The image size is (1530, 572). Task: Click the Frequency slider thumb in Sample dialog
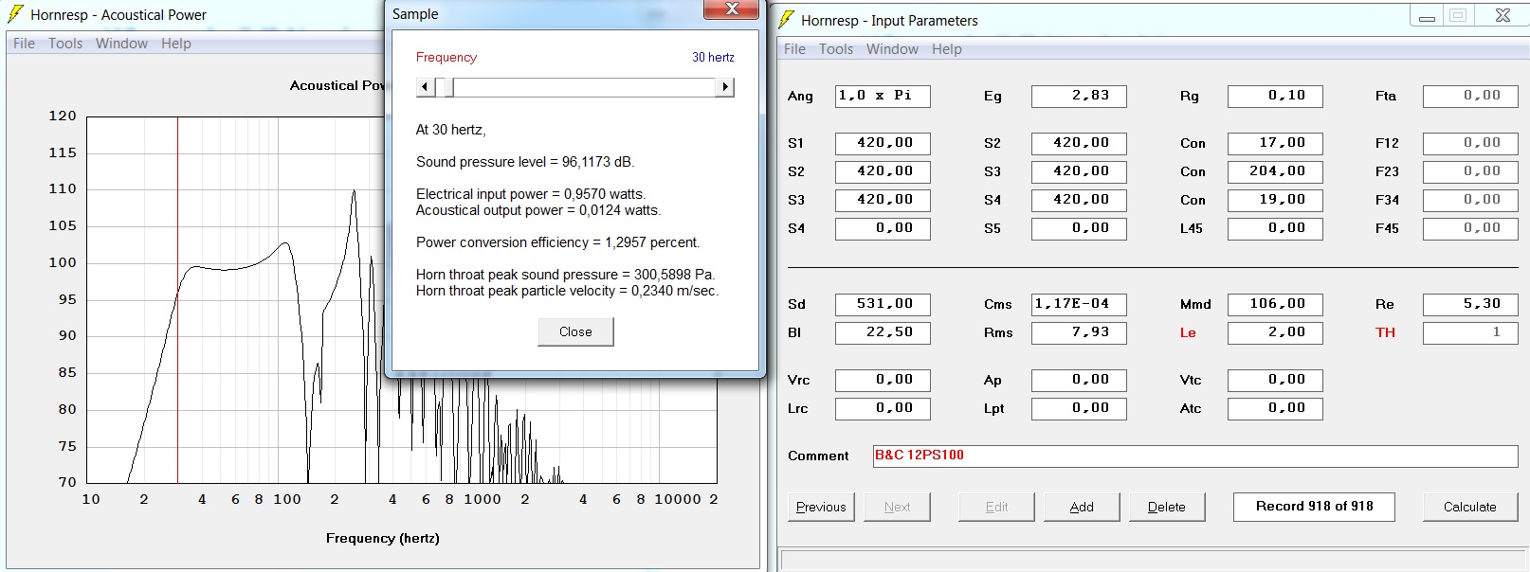pos(448,87)
